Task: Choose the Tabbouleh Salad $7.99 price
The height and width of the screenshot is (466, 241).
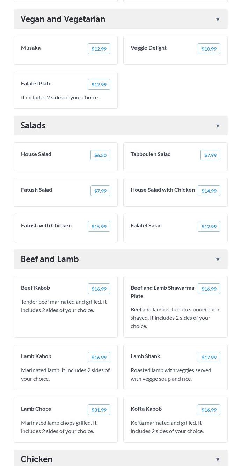Action: (x=210, y=155)
